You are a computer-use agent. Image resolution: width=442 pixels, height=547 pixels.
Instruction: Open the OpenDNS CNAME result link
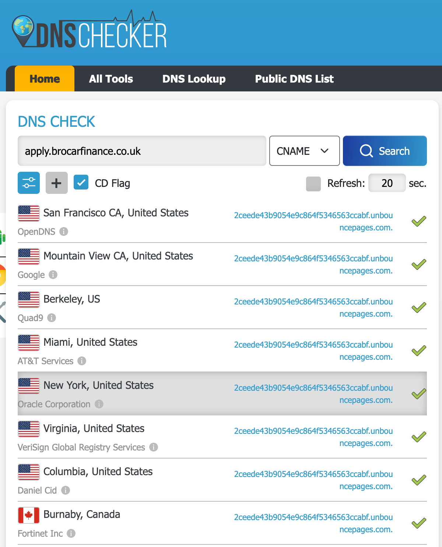[313, 222]
